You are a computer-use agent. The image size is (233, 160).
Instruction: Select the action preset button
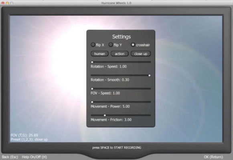click(120, 54)
